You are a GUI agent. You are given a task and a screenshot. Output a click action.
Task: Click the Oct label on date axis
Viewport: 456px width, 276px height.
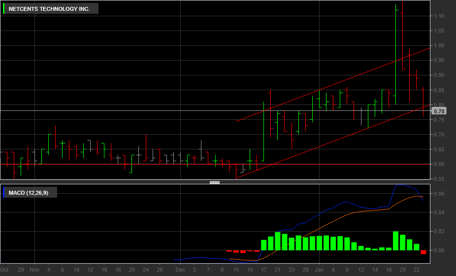coord(4,270)
